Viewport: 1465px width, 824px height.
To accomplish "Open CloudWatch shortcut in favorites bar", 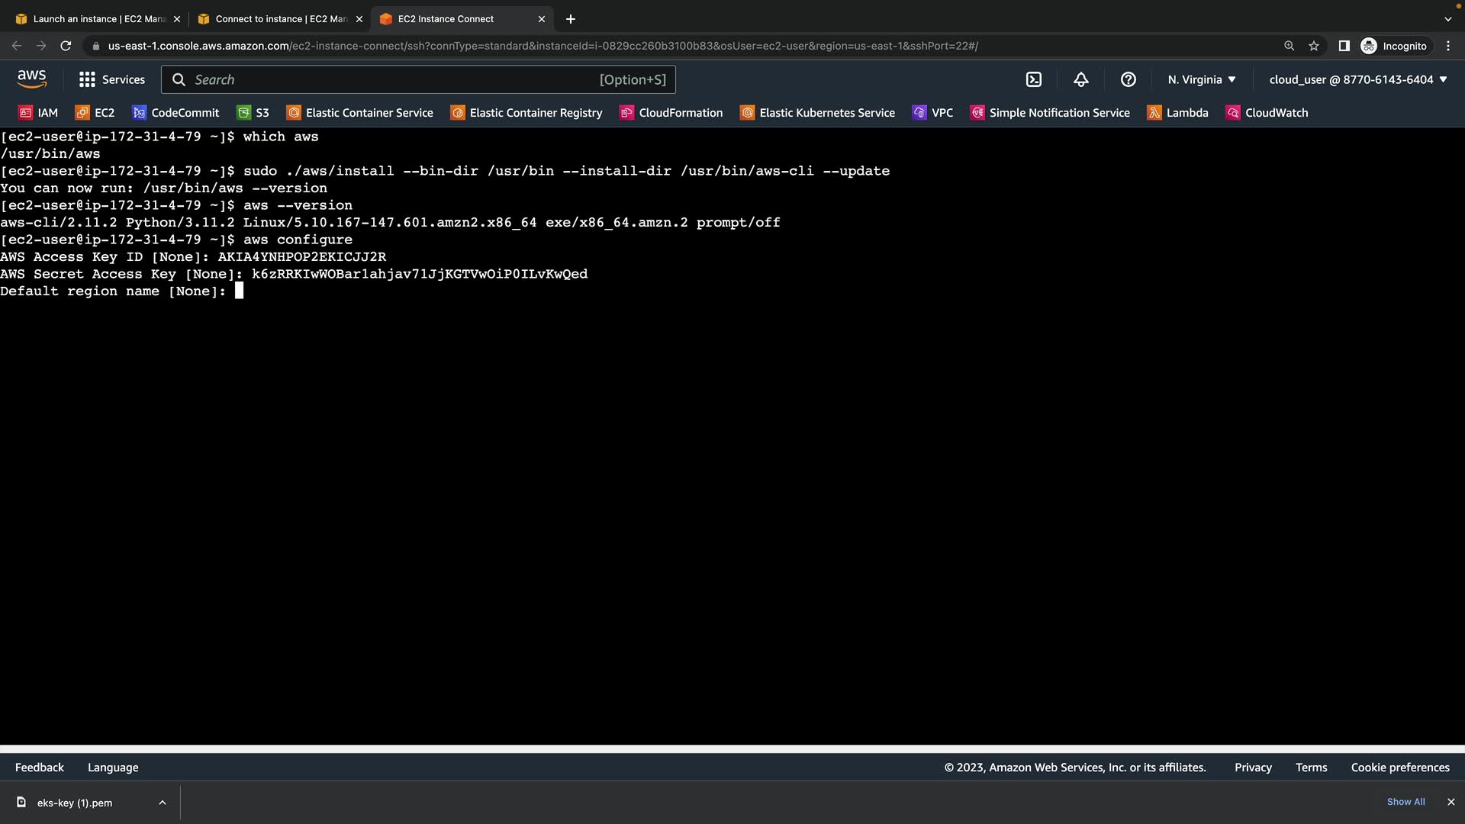I will click(1267, 113).
